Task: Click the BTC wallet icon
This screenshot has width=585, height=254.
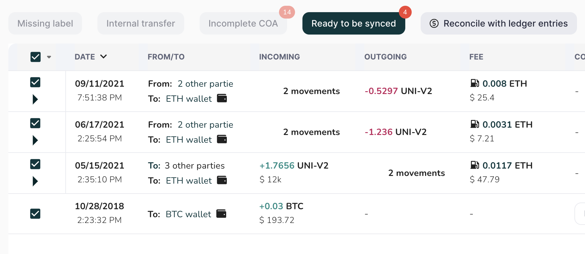Action: pyautogui.click(x=221, y=214)
